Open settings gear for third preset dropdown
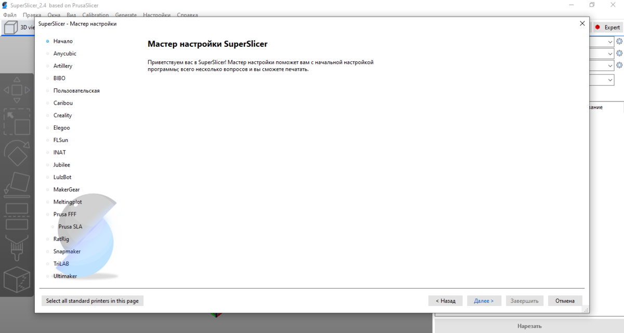The image size is (624, 333). pyautogui.click(x=619, y=65)
